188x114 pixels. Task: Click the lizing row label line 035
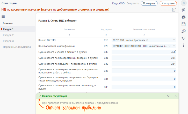click(67, 87)
